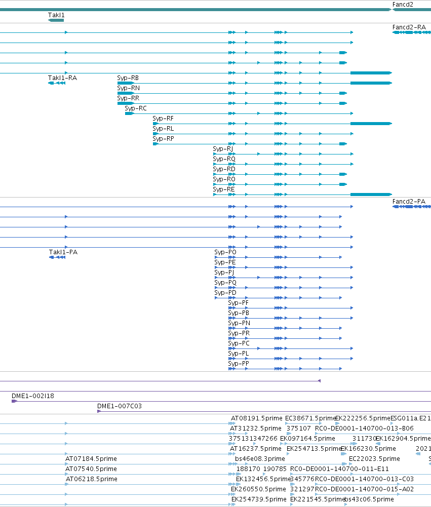The image size is (431, 507).
Task: Open EST EK166230.5prime
Action: coord(368,449)
